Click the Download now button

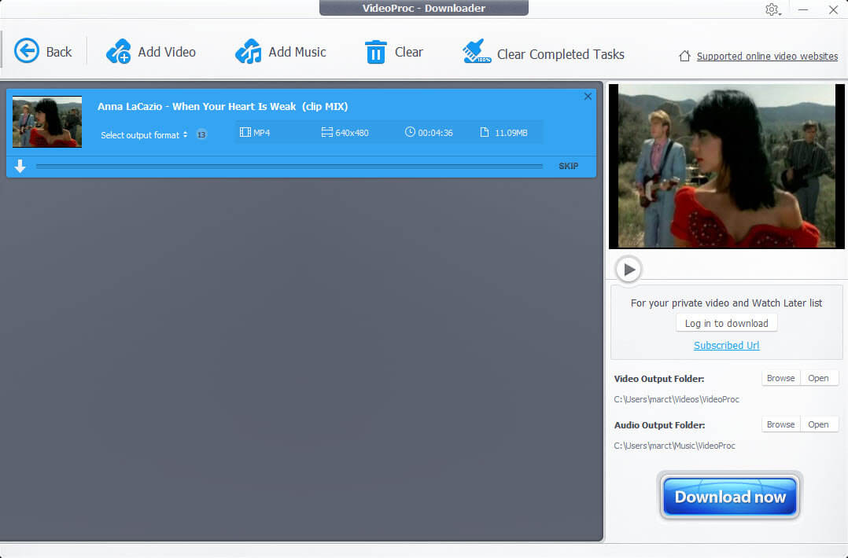(x=729, y=496)
